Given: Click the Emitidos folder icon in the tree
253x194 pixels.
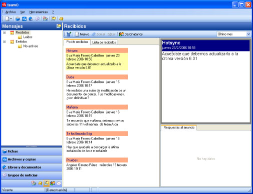Looking at the screenshot, I should pyautogui.click(x=12, y=41).
